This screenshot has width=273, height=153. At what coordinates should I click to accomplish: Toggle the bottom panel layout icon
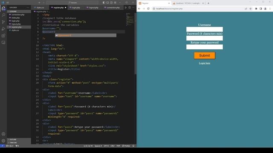(107, 3)
